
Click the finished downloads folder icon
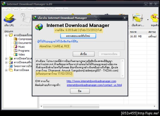click(x=11, y=62)
